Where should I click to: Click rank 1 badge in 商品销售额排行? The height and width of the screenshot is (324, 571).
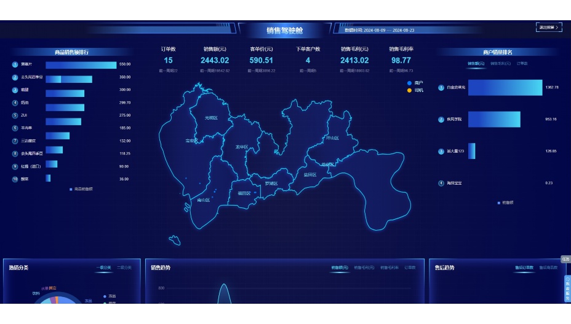pos(15,64)
